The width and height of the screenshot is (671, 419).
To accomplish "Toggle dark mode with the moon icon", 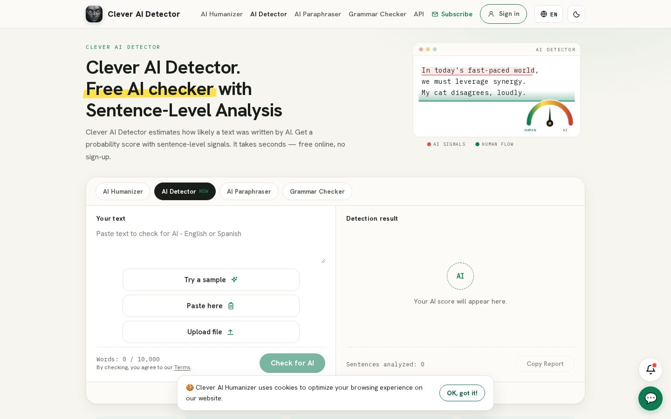I will [x=576, y=14].
